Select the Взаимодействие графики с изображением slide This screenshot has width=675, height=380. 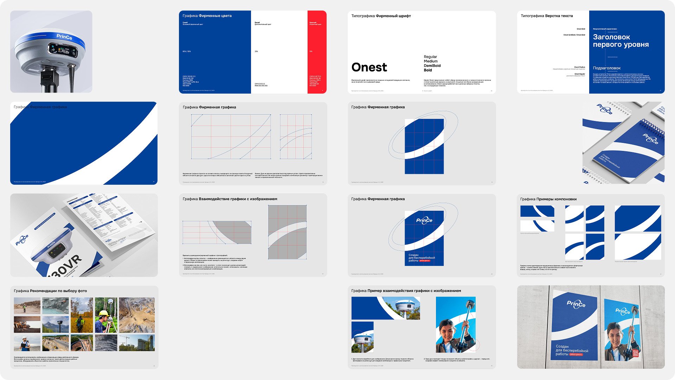(x=253, y=235)
